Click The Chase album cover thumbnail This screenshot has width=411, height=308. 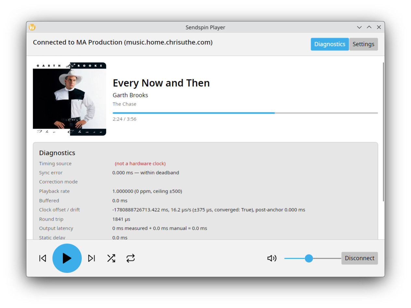coord(70,99)
